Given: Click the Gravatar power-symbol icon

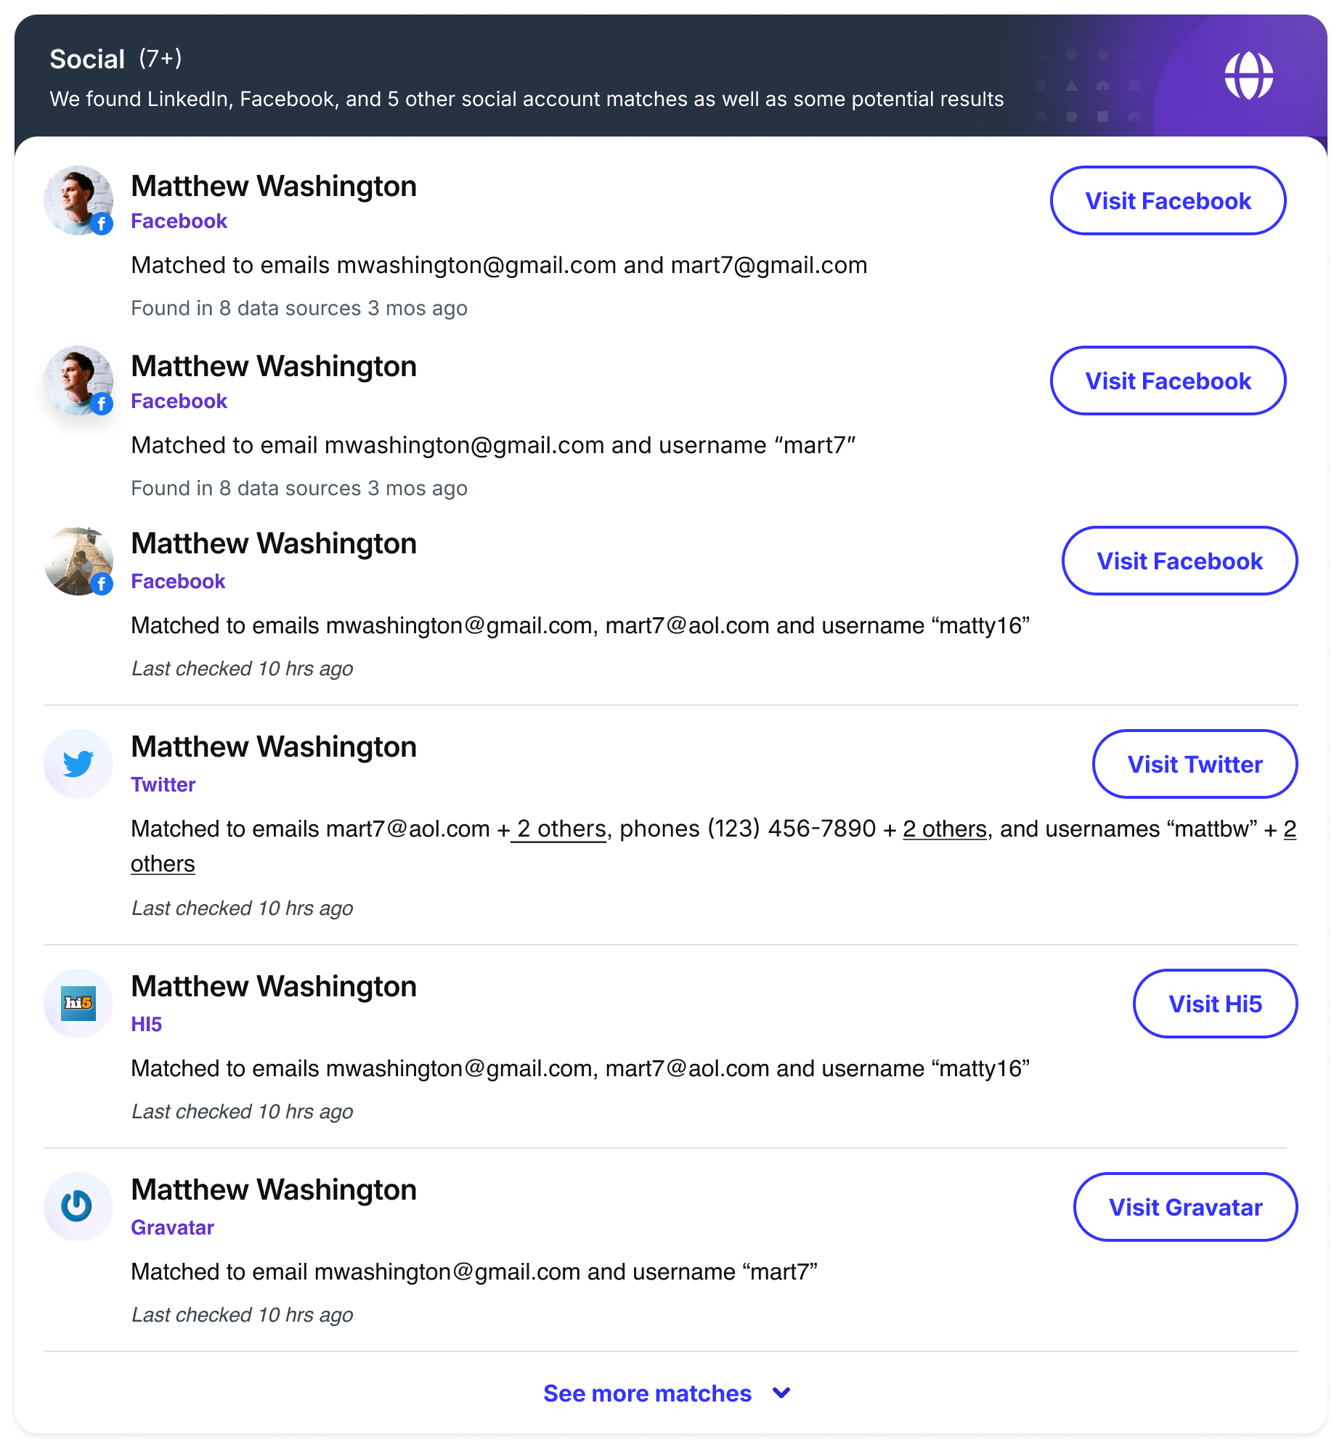Looking at the screenshot, I should (x=78, y=1207).
